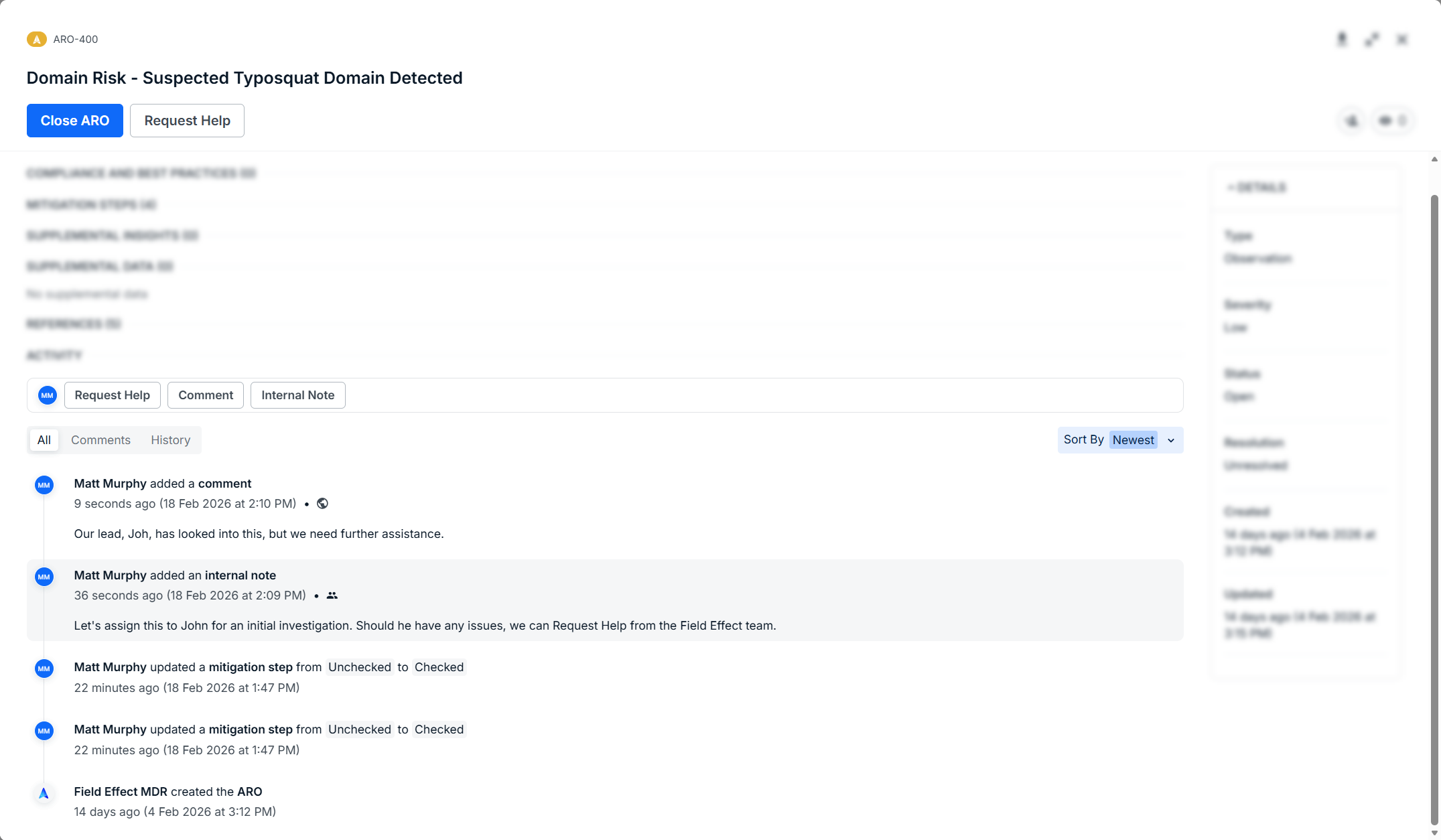
Task: Switch to the History tab
Action: coord(170,440)
